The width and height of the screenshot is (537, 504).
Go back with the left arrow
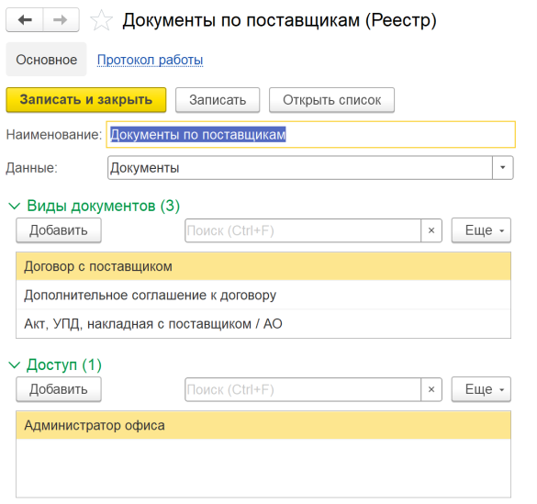(x=25, y=20)
